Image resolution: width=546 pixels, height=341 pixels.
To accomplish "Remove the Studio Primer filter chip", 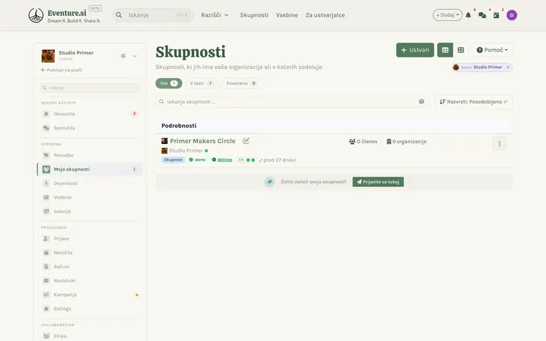I will coord(507,67).
